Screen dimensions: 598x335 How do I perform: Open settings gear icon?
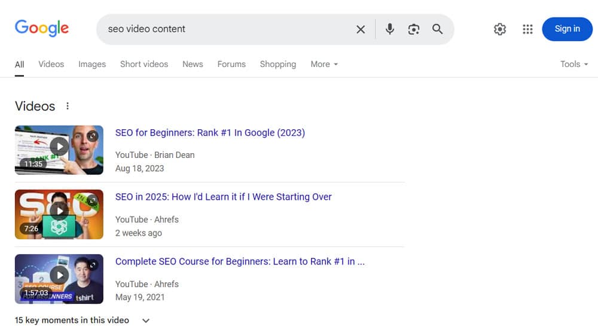coord(499,29)
